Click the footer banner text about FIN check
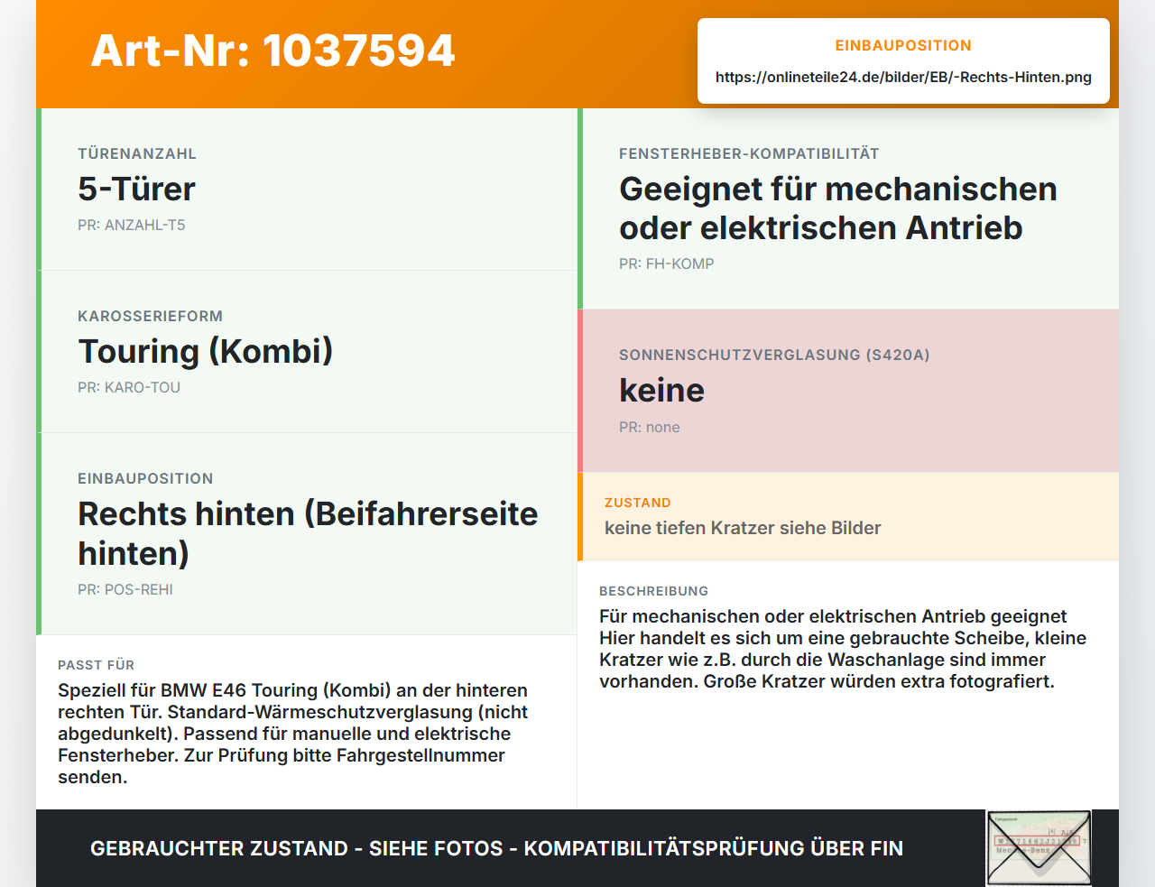Screen dimensions: 1155x887 496,848
